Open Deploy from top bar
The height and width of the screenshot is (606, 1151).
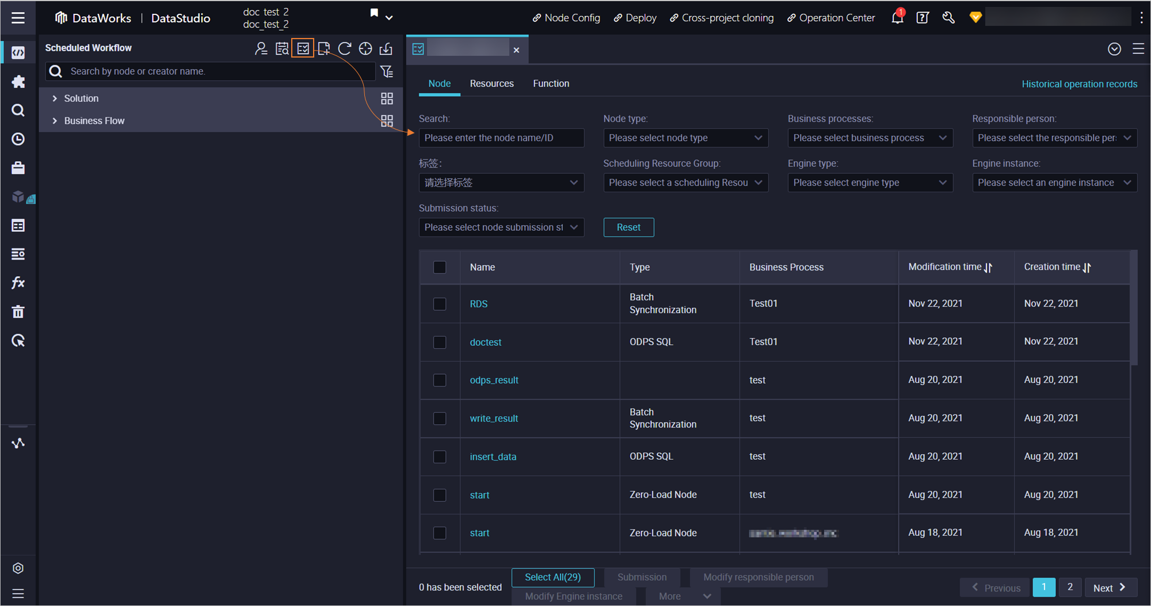[x=634, y=18]
